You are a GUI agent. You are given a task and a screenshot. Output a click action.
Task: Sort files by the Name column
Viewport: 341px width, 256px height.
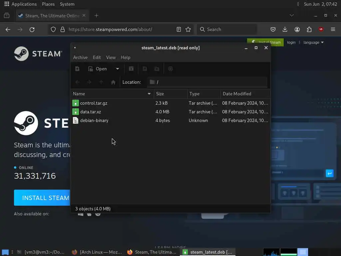pyautogui.click(x=112, y=94)
